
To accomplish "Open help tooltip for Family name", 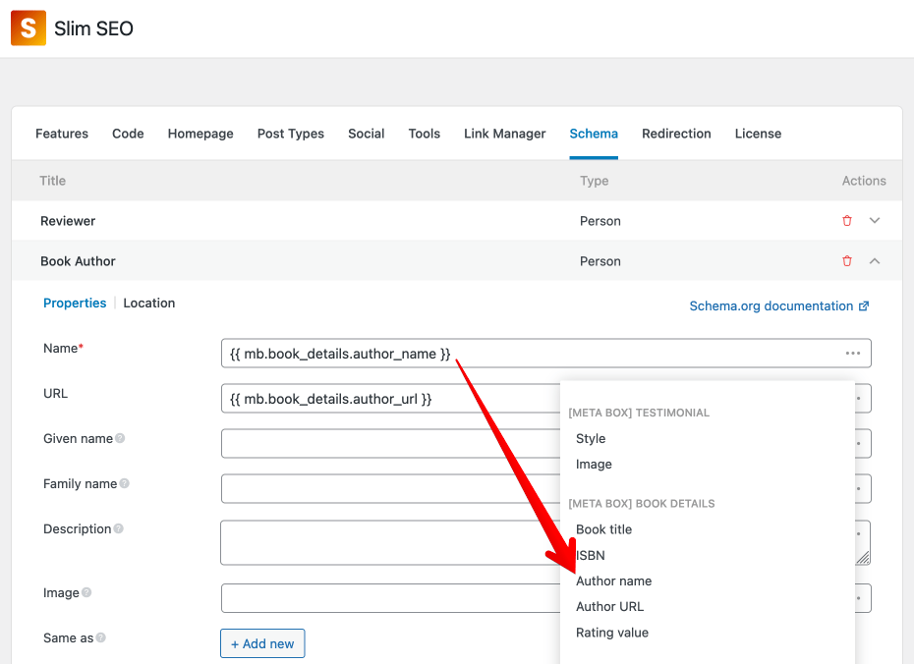I will point(124,483).
